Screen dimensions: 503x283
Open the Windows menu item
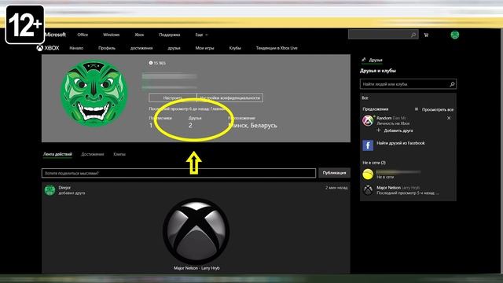point(111,35)
